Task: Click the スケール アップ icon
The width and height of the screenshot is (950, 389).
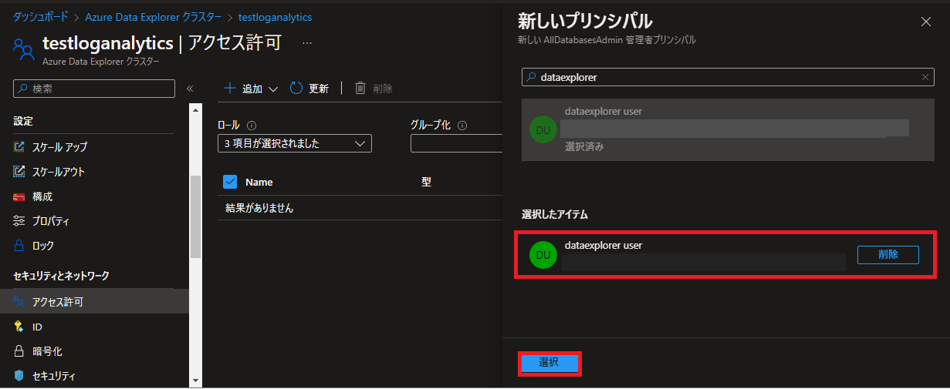Action: (19, 146)
